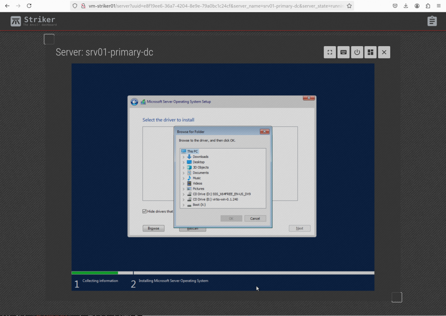Select the Documents folder item
This screenshot has height=316, width=446.
coord(200,173)
